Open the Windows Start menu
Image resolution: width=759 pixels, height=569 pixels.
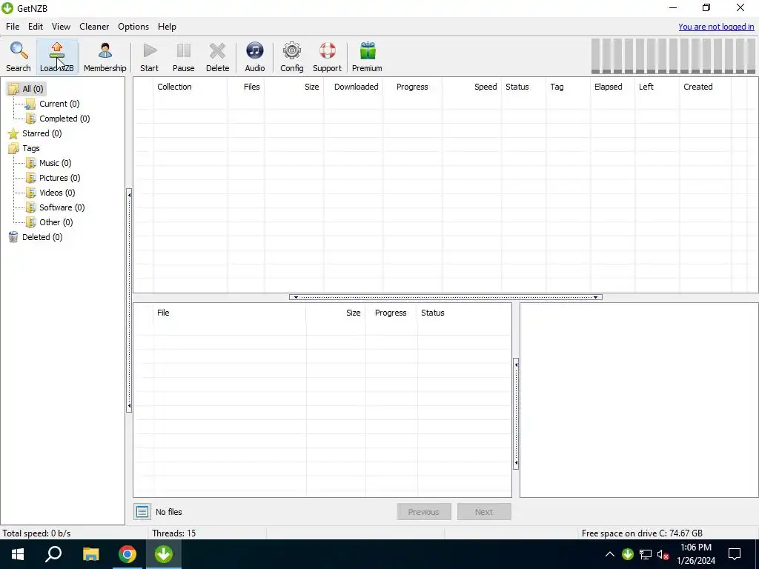click(x=18, y=554)
